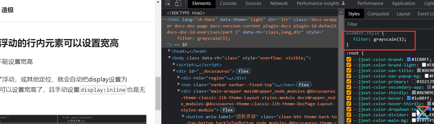Open the Network tab
Screen dimensions: 434x124
pyautogui.click(x=279, y=3)
